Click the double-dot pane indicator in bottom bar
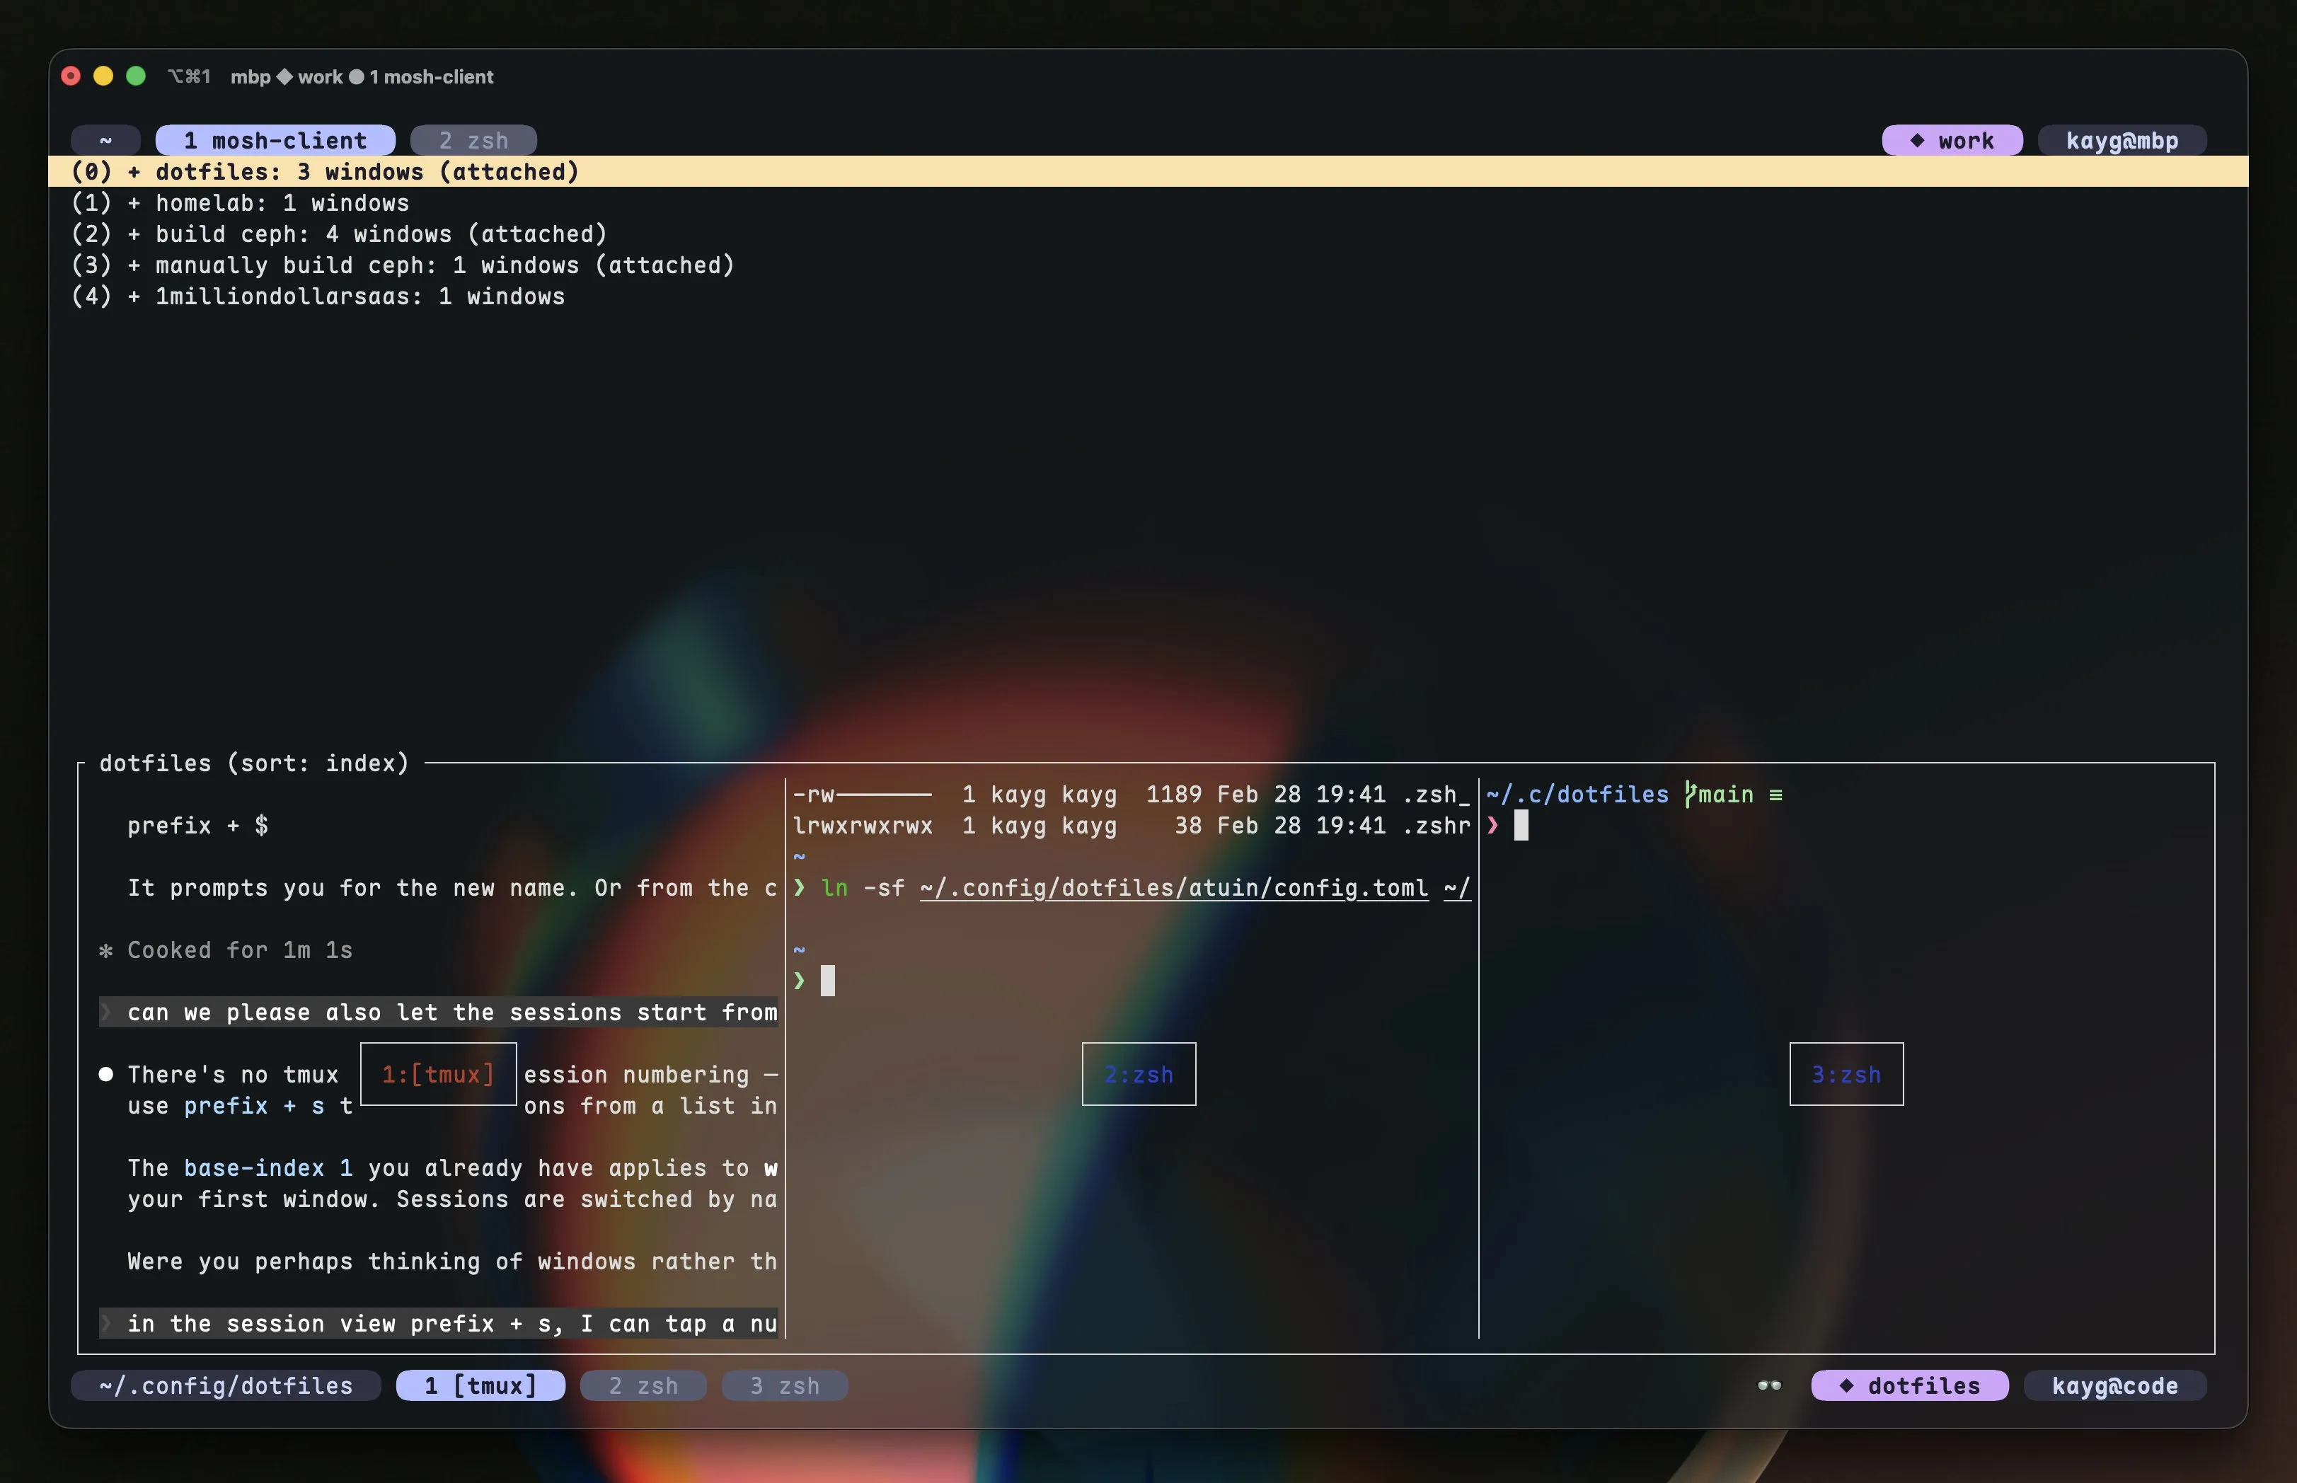 (1768, 1385)
